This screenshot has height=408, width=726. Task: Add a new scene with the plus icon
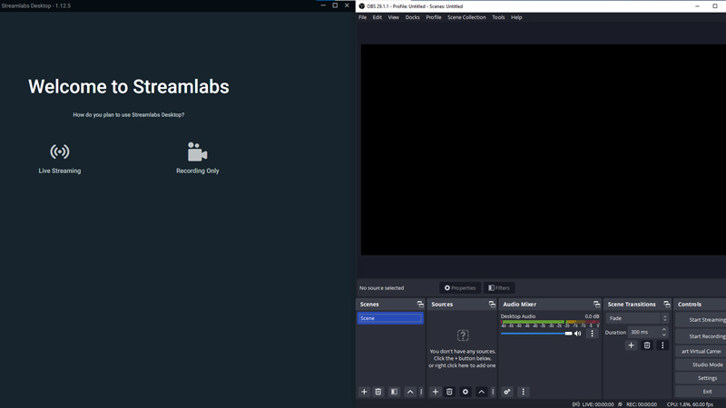pos(365,392)
